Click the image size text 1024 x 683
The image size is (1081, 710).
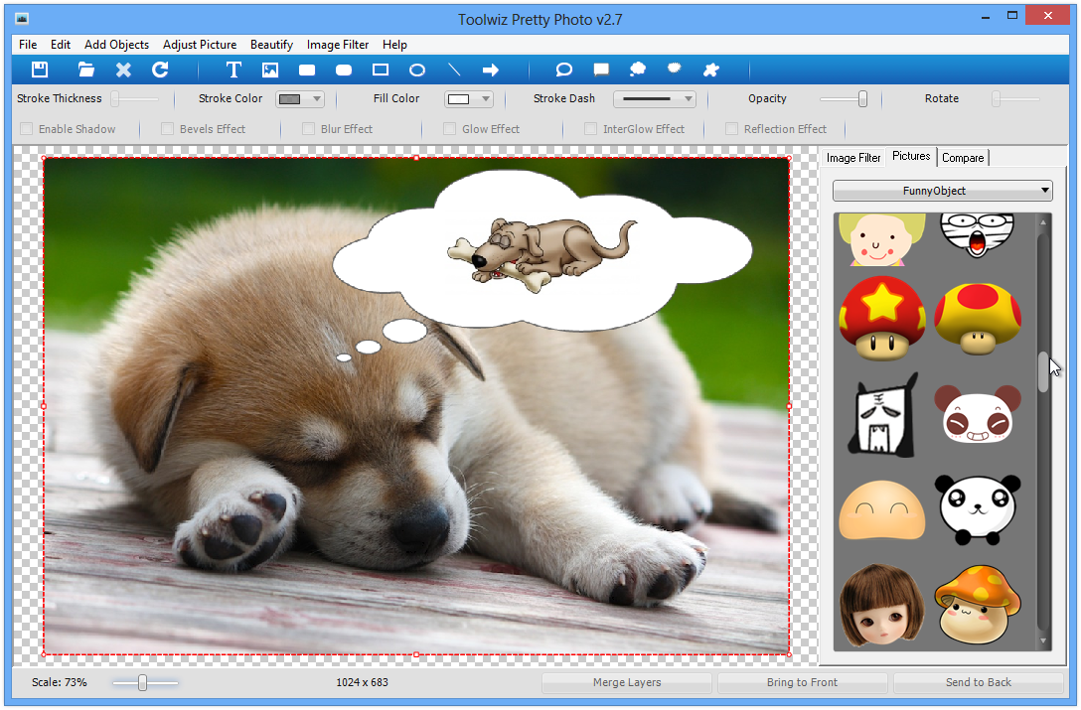pyautogui.click(x=362, y=682)
